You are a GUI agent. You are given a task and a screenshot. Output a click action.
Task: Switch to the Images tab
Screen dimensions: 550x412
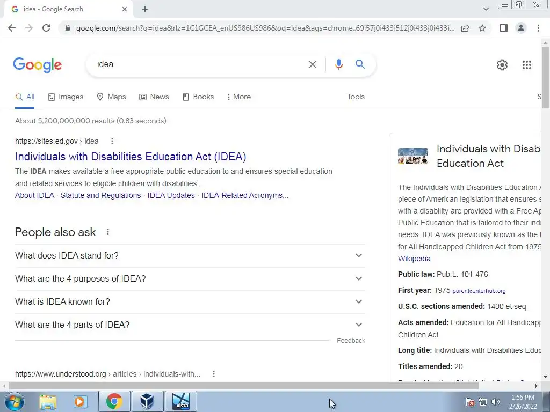pyautogui.click(x=66, y=97)
